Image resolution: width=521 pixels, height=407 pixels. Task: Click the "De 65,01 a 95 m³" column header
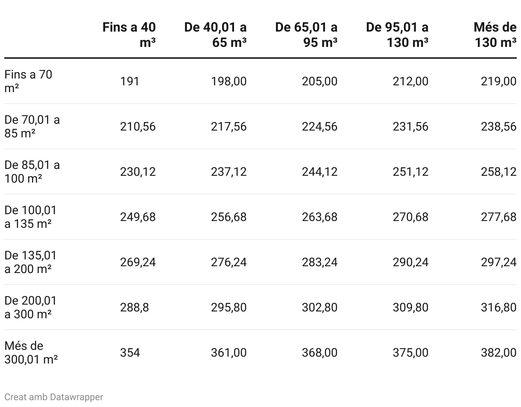point(306,35)
